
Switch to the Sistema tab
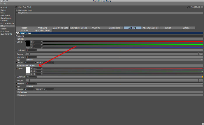click(x=186, y=28)
